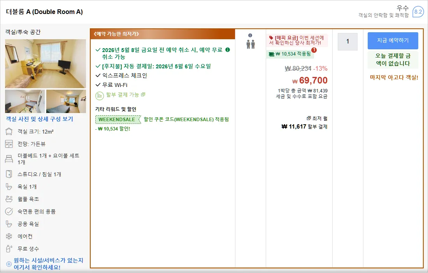Click the 1박당 총 금액 ₩81,439 text
The width and height of the screenshot is (428, 273).
[x=303, y=91]
